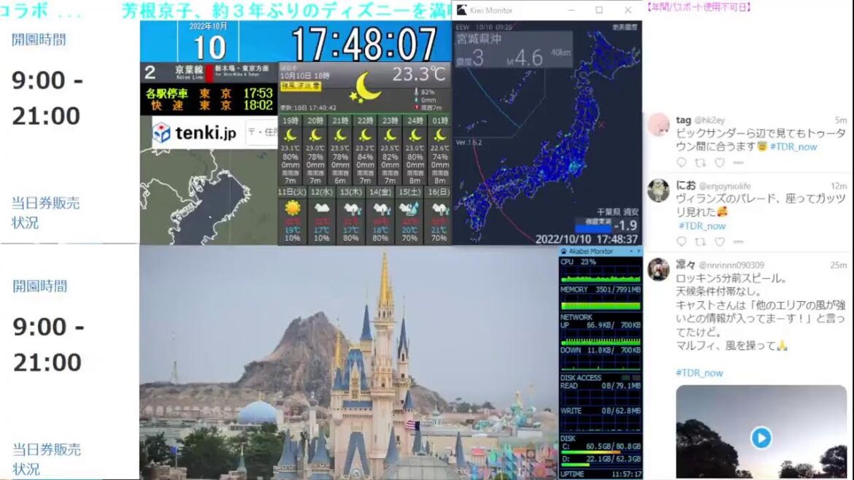
Task: Click the Kiwi Monitor title bar icon
Action: click(461, 9)
